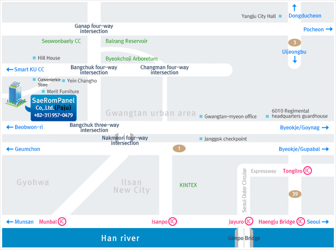Viewport: 336px width, 250px height.
Task: Click the square marker for Janggok checkpoint
Action: point(201,139)
